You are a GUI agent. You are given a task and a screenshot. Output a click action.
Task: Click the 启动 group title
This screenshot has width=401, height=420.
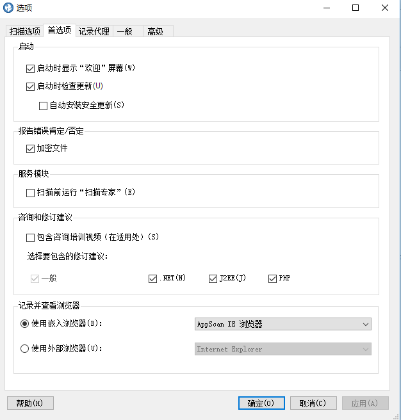(x=26, y=47)
